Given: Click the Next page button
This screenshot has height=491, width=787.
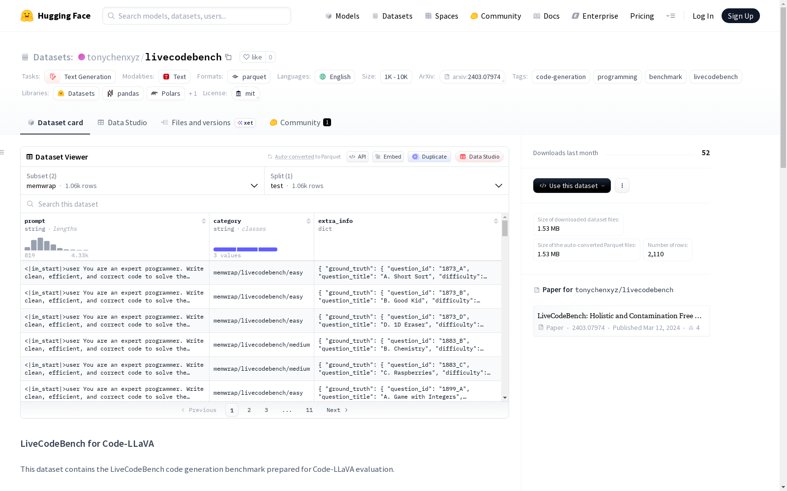Looking at the screenshot, I should 337,410.
